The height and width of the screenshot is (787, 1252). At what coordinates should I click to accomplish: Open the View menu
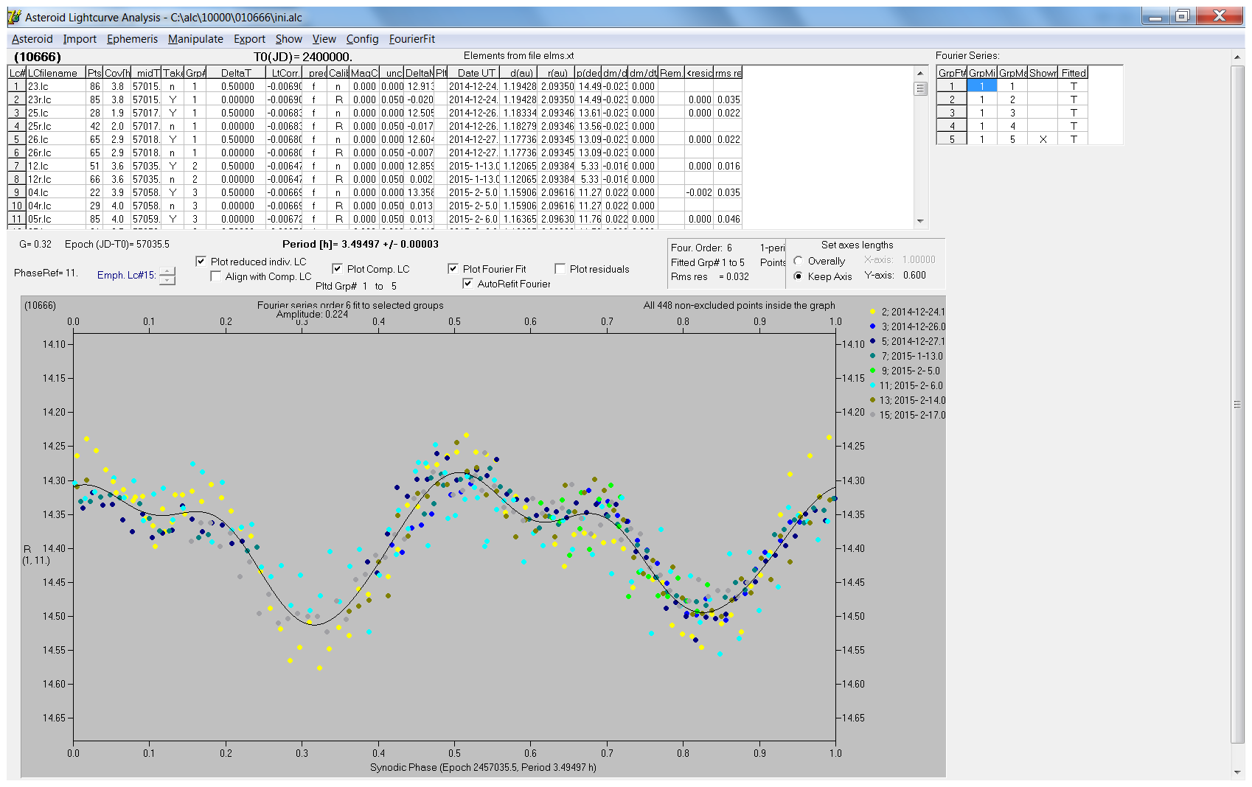click(x=324, y=39)
